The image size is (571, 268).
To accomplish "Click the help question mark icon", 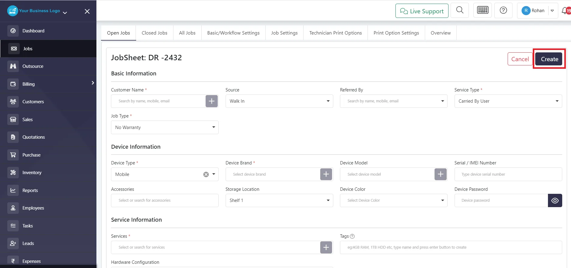I will (503, 10).
